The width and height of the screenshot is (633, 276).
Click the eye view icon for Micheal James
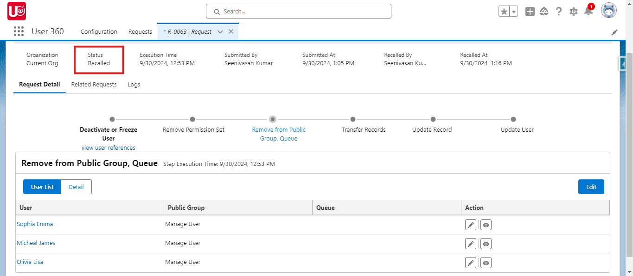tap(486, 244)
